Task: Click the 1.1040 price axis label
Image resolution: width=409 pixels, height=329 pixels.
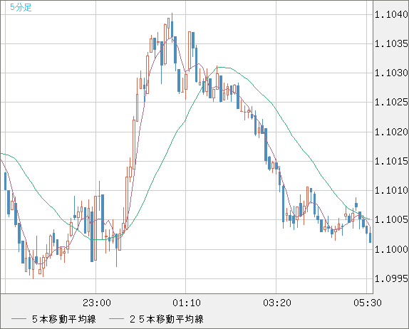Action: pyautogui.click(x=391, y=15)
